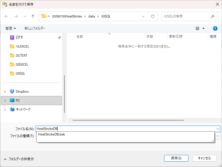The height and width of the screenshot is (167, 222).
Task: Click 新しいフォルダー in toolbar
Action: pyautogui.click(x=35, y=28)
